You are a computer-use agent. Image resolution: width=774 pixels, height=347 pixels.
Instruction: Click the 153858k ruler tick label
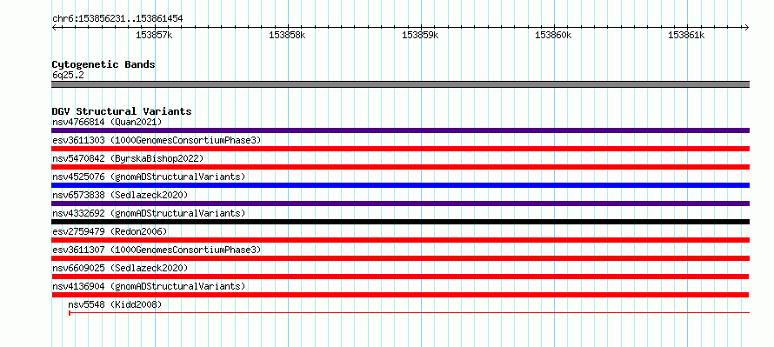287,36
